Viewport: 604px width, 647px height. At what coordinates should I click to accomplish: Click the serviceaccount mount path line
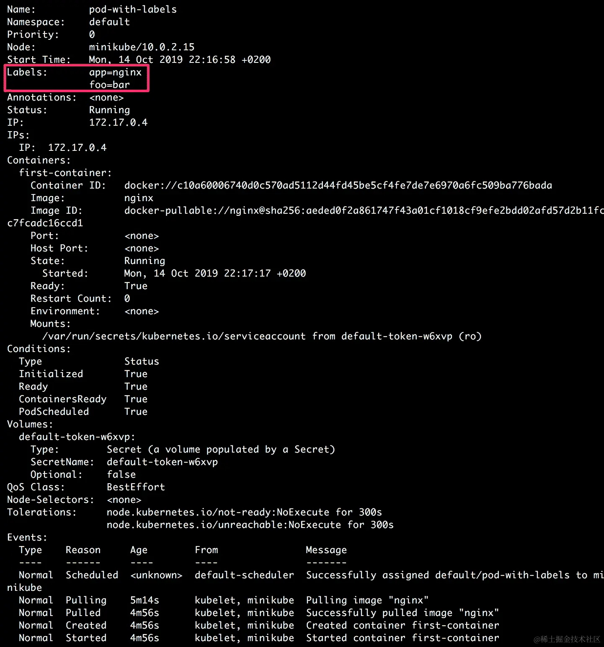pos(262,336)
